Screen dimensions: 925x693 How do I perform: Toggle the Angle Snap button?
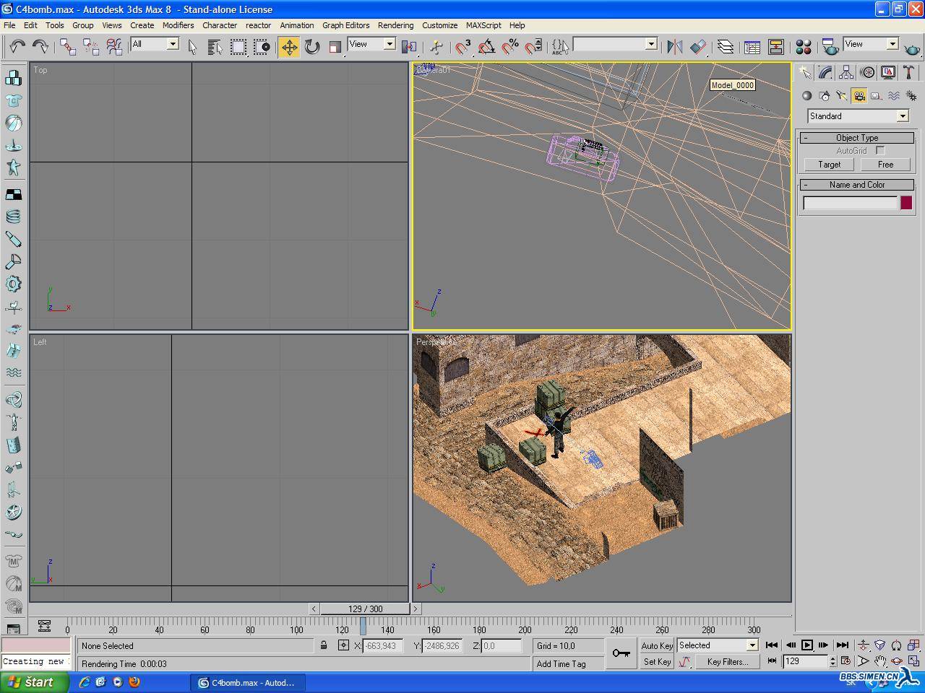tap(486, 47)
